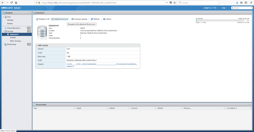254x132 pixels.
Task: Click the Networking count badge
Action: (29, 44)
